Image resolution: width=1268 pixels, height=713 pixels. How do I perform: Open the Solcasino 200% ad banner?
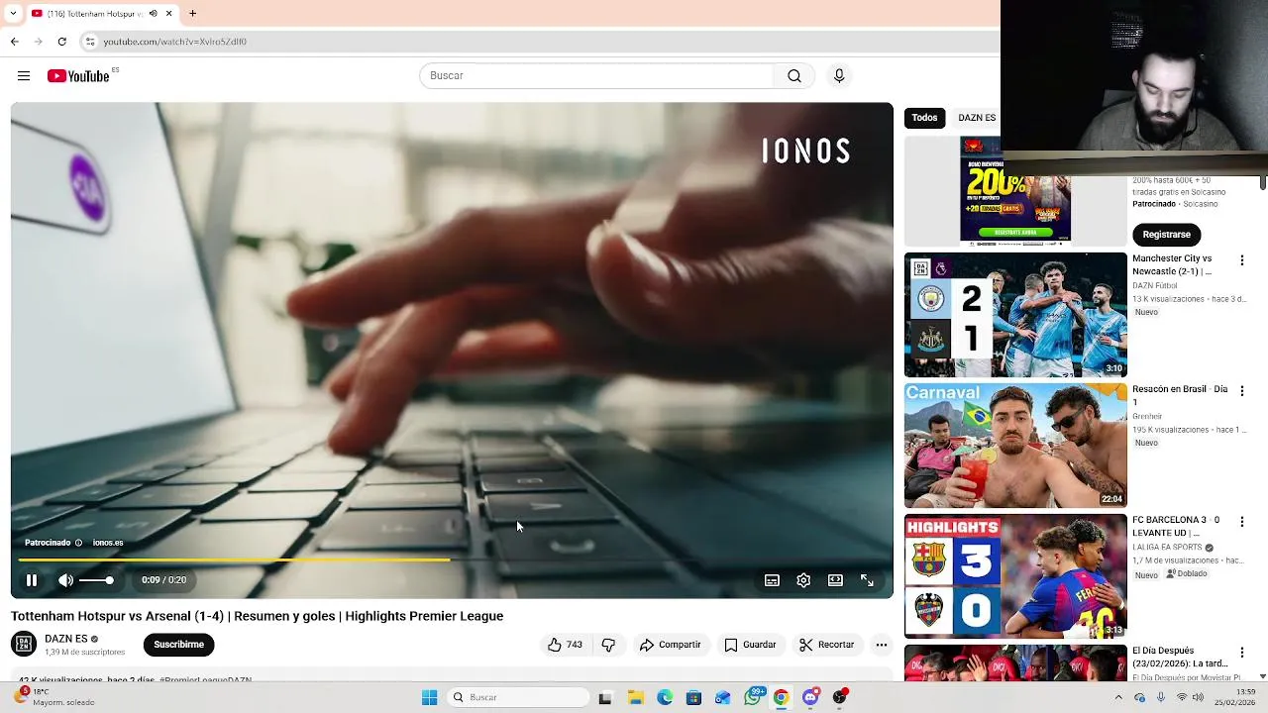coord(1015,191)
